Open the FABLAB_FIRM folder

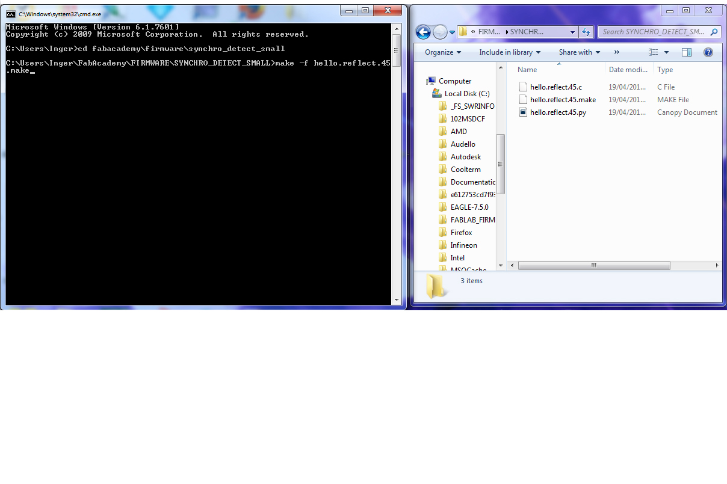[x=473, y=220]
